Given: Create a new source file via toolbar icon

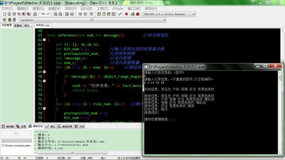Looking at the screenshot, I should (x=4, y=14).
